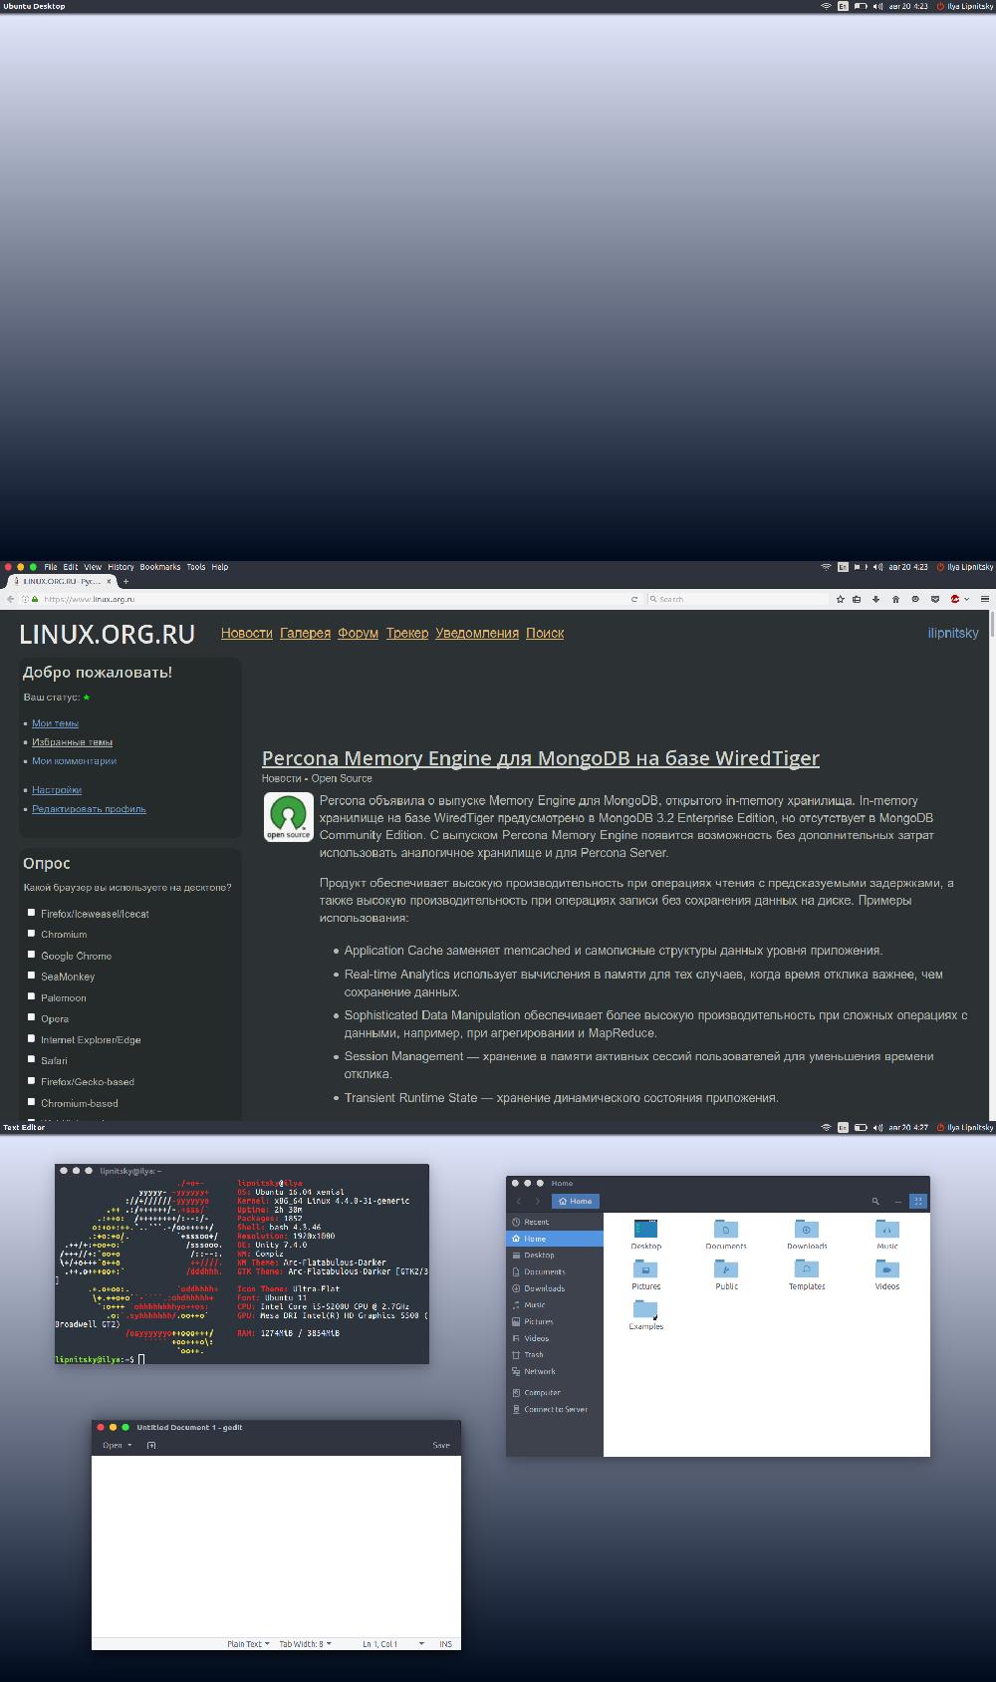Open the Documents folder icon in the files pane
The height and width of the screenshot is (1682, 996).
726,1230
